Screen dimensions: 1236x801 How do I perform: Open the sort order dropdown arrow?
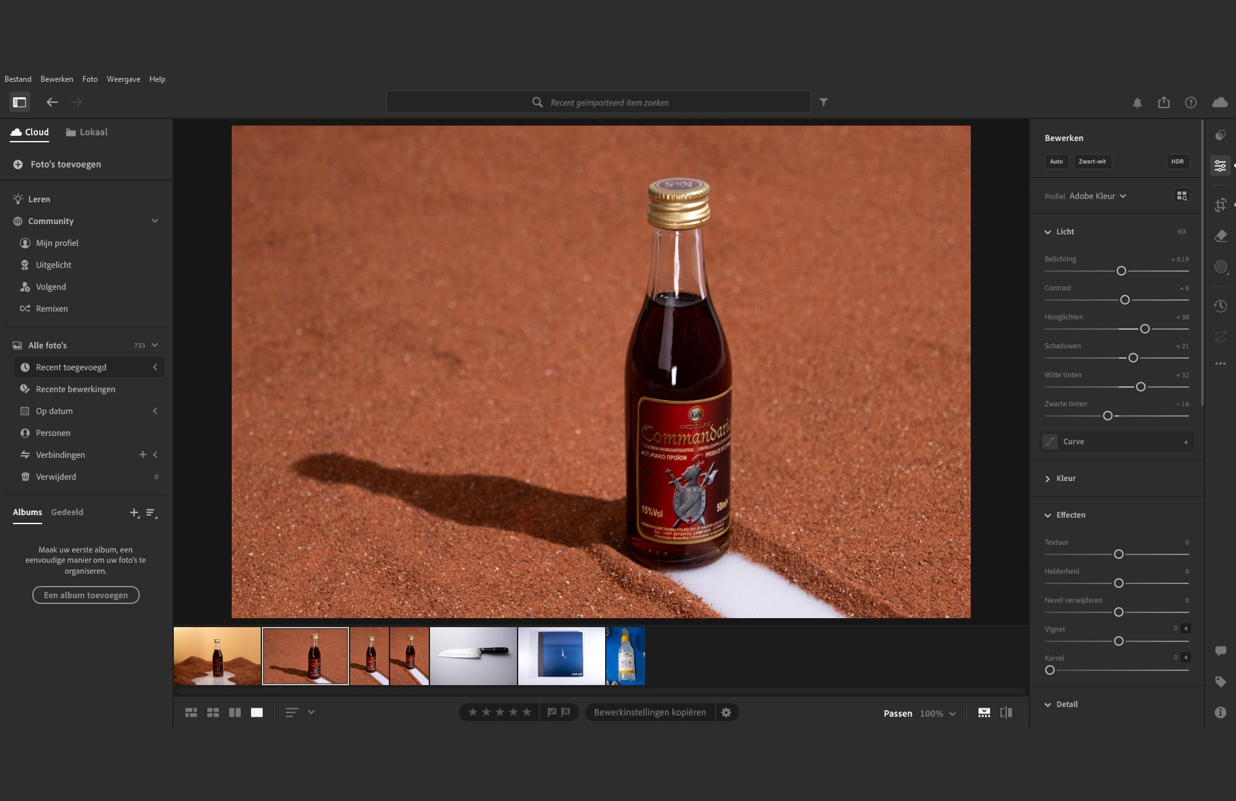[x=312, y=712]
